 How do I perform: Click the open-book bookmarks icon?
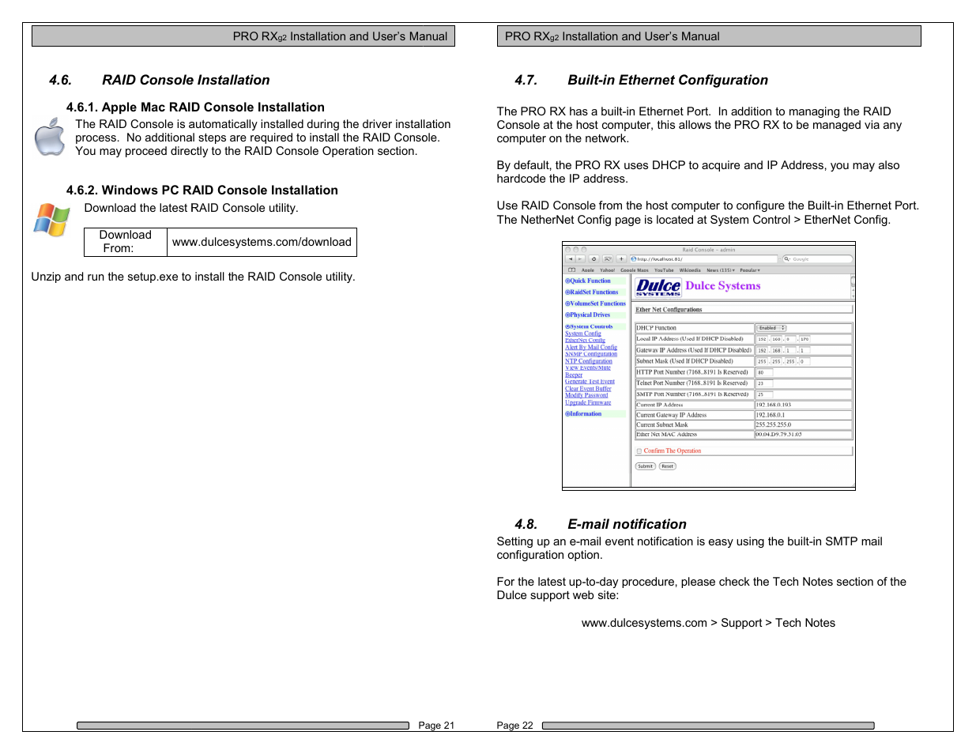(x=571, y=270)
